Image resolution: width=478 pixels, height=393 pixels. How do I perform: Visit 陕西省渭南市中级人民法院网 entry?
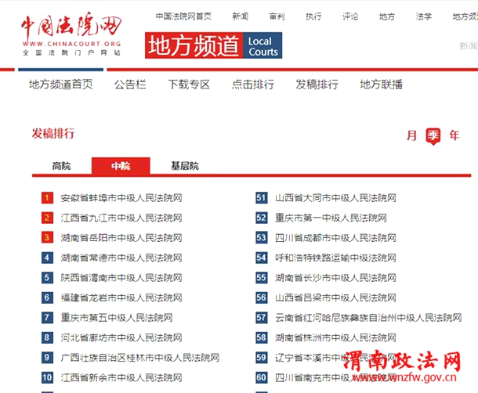pyautogui.click(x=121, y=278)
